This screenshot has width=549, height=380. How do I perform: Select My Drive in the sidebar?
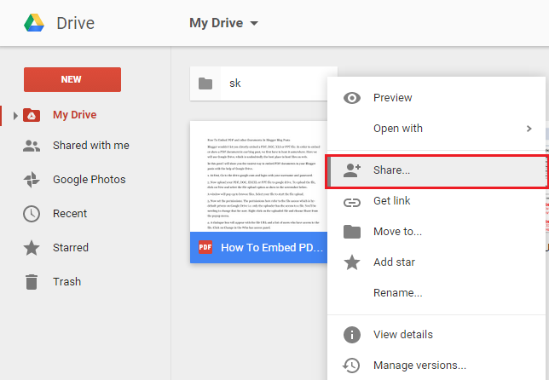(x=74, y=115)
